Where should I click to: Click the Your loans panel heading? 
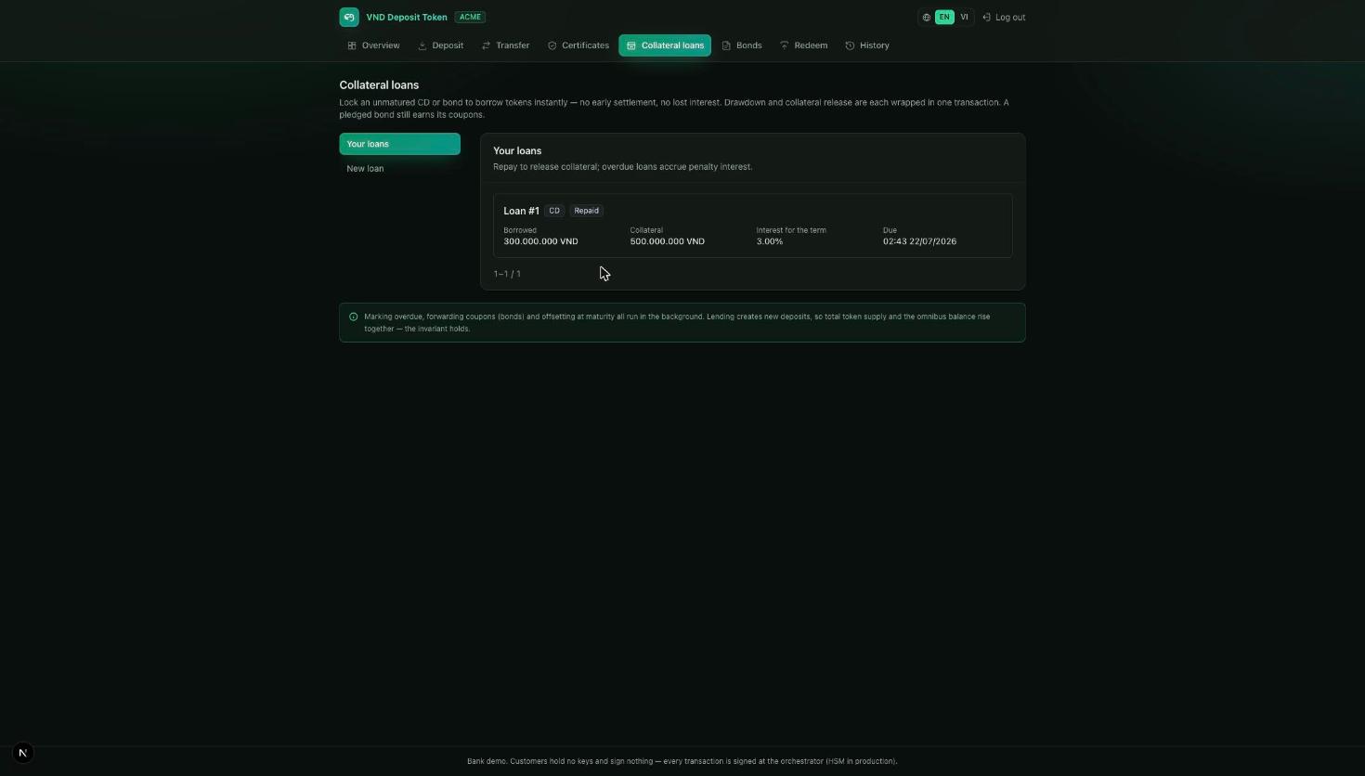(x=517, y=150)
